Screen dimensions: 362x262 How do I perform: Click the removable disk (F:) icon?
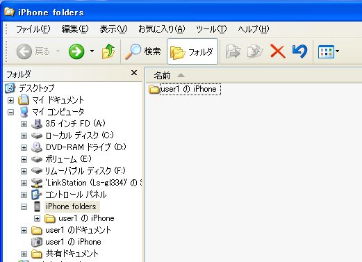coord(37,171)
